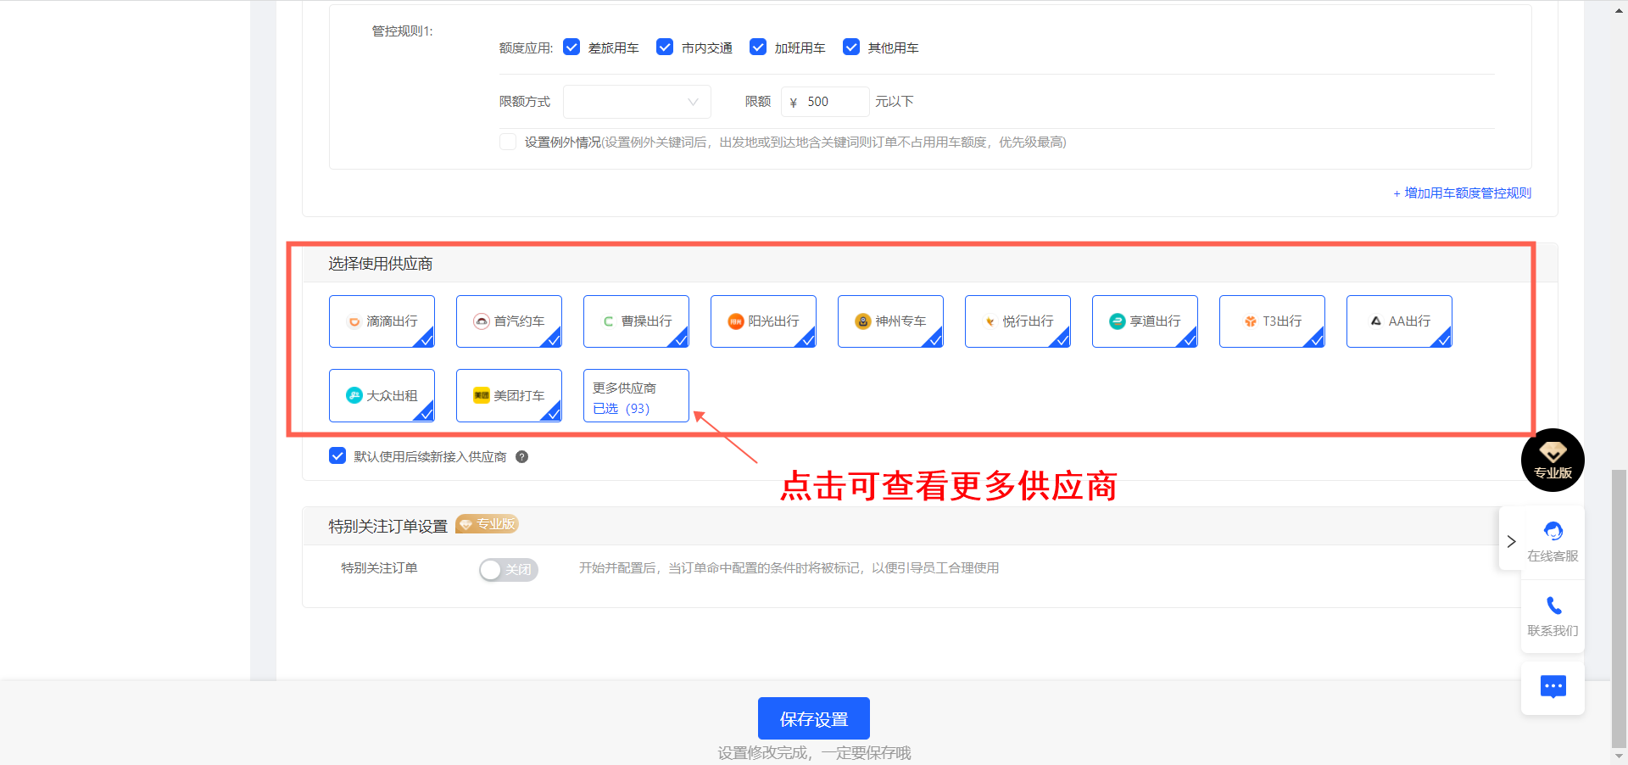Click the 选择使用供应商 section heading
Image resolution: width=1628 pixels, height=765 pixels.
pyautogui.click(x=381, y=264)
